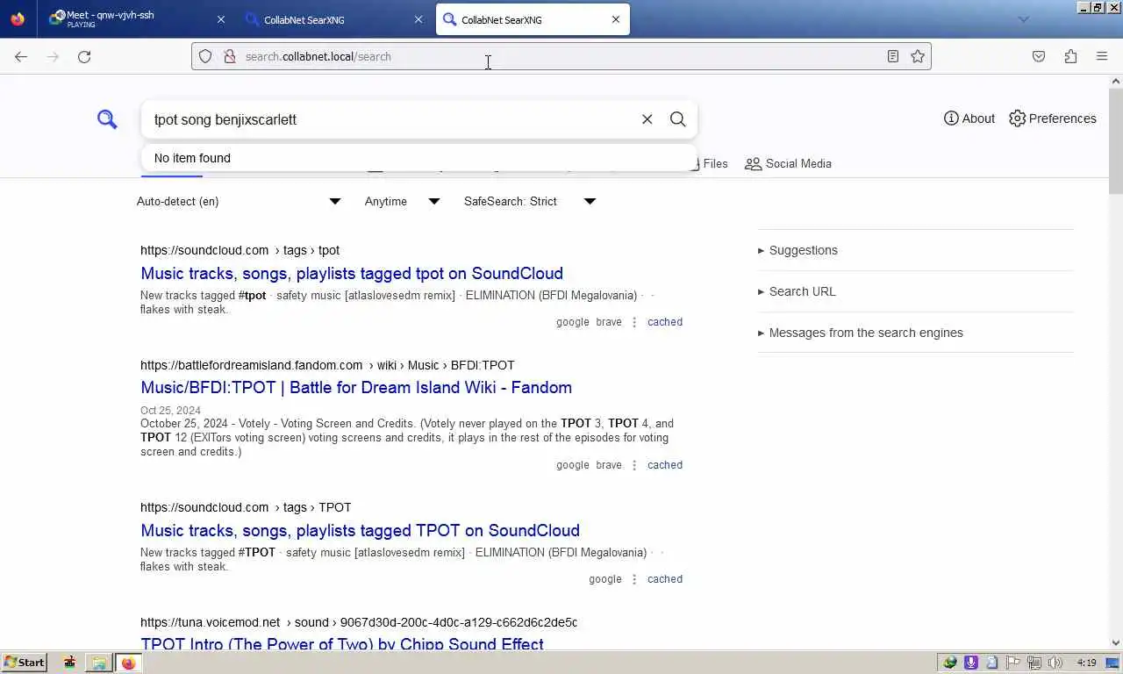Viewport: 1123px width, 674px height.
Task: Open cached link of the Fandom wiki result
Action: (x=665, y=465)
